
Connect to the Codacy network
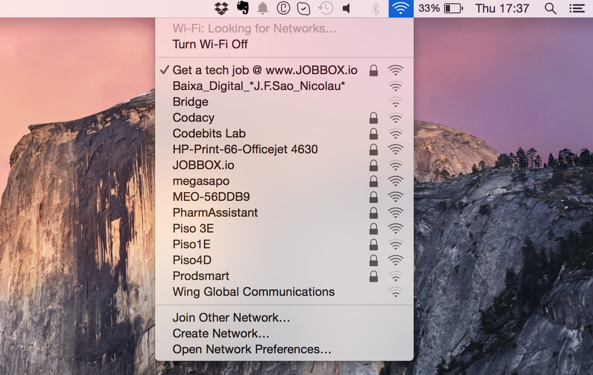click(284, 118)
